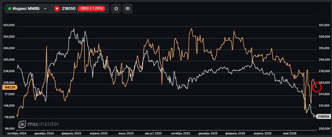Click the 247,000 right axis value
The image size is (332, 137).
point(324,94)
